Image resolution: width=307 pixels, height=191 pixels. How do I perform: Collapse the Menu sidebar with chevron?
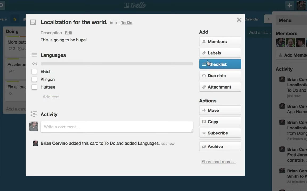268,19
